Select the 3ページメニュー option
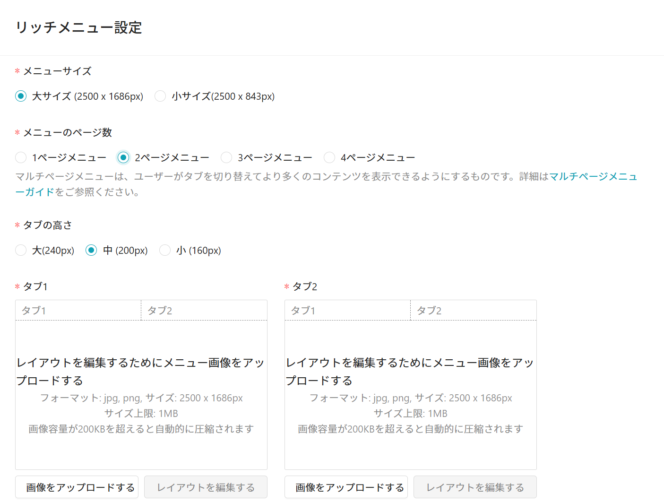The height and width of the screenshot is (503, 664). pyautogui.click(x=226, y=157)
